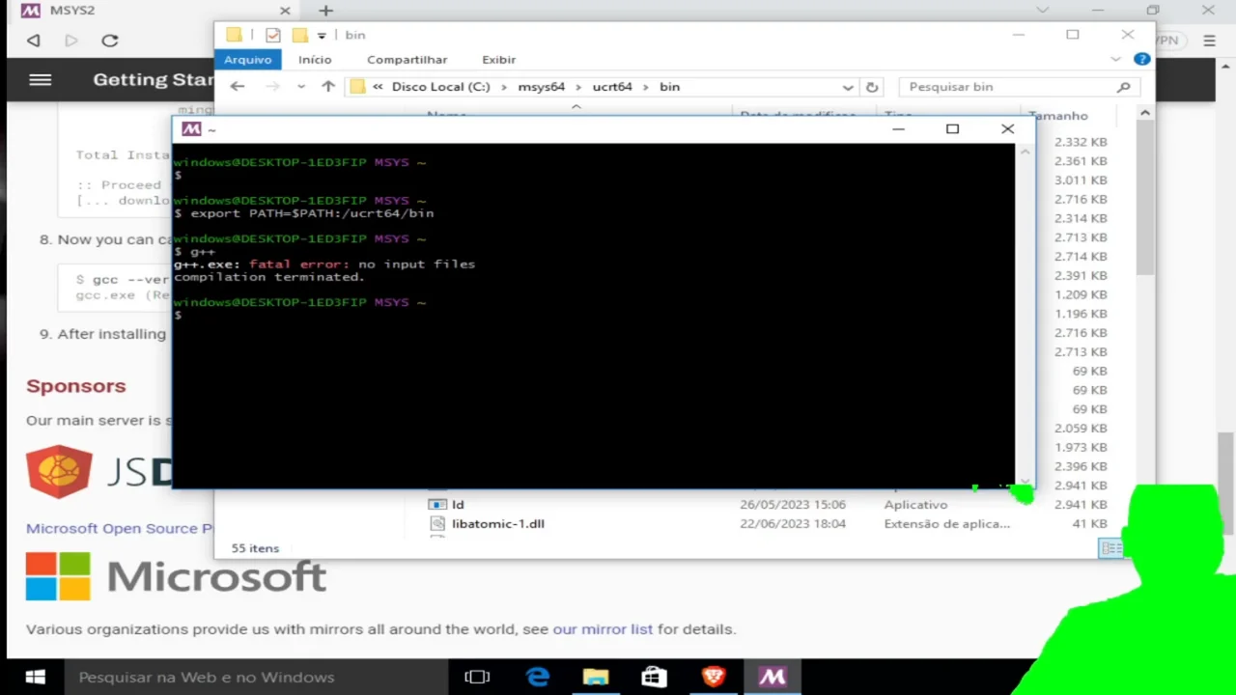Expand the address bar path dropdown
Viewport: 1236px width, 695px height.
[848, 87]
